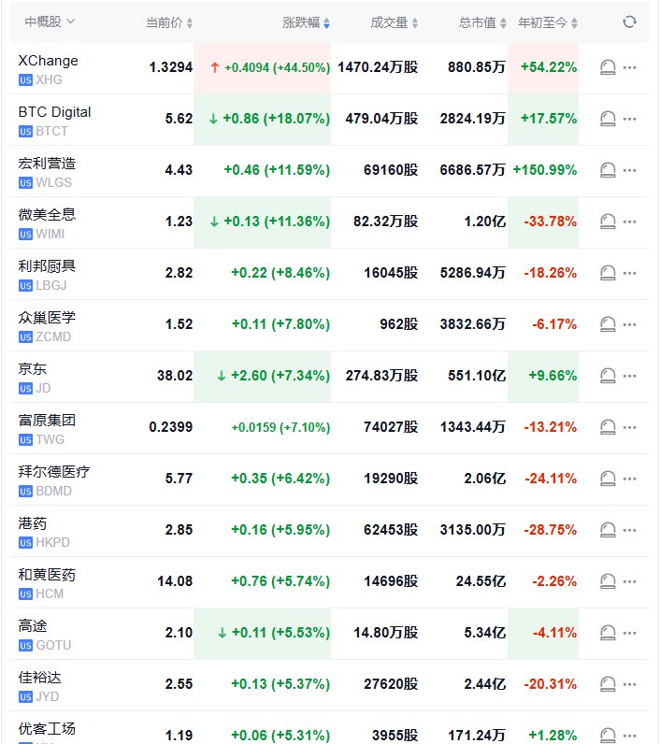The height and width of the screenshot is (744, 660).
Task: Click ticker symbol GOTU
Action: [x=53, y=645]
